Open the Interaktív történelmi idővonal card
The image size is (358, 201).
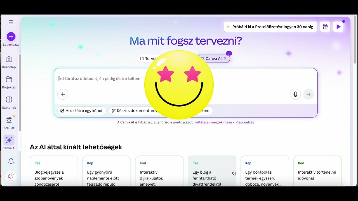[317, 171]
